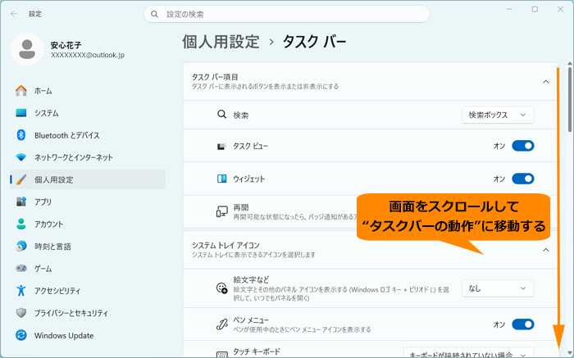Screen dimensions: 574x358
Task: Click the user name 安心花子
Action: pos(66,45)
